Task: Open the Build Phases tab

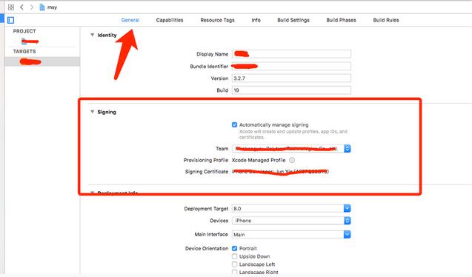Action: 341,20
